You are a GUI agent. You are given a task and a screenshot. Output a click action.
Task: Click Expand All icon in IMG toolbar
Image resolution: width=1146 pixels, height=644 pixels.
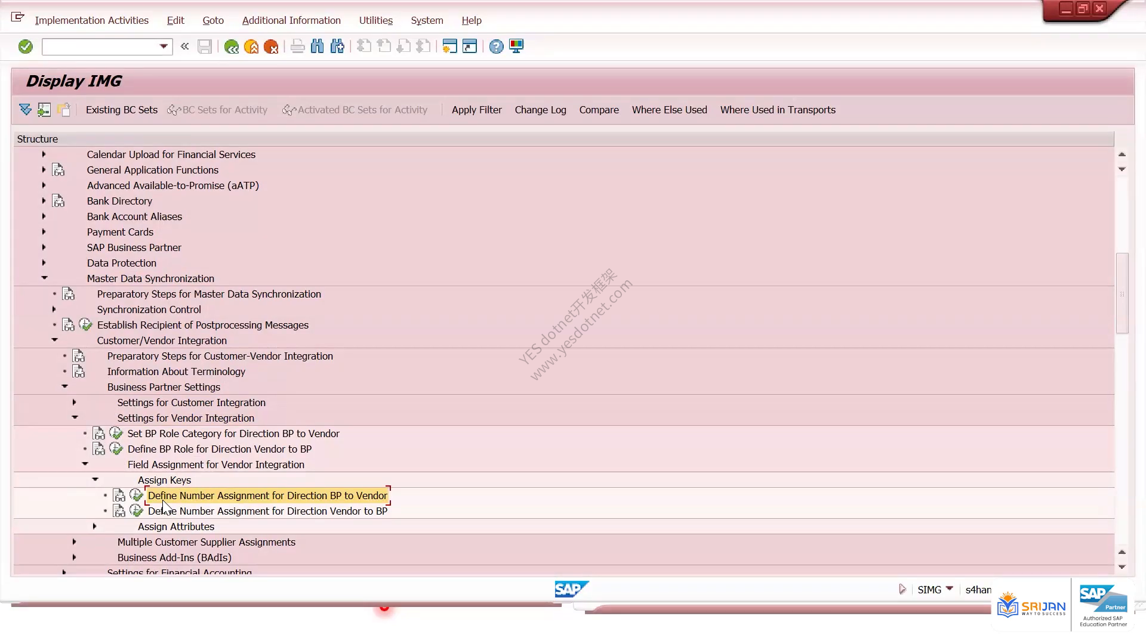point(25,110)
